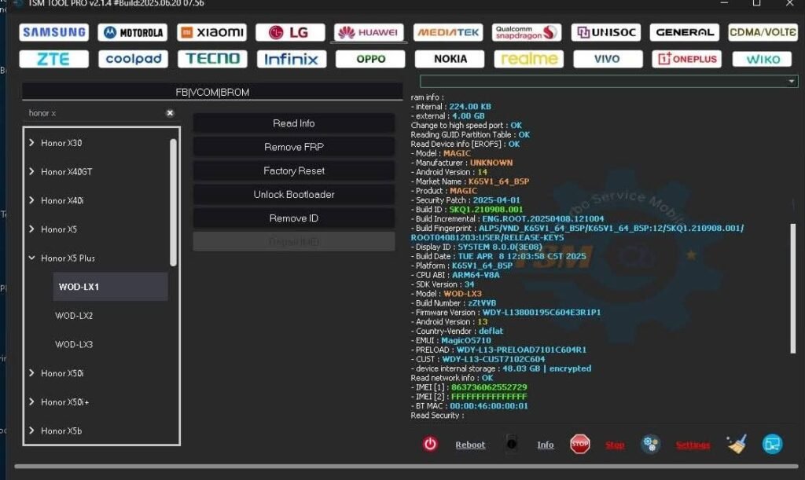Open the Unisoc brand logo
This screenshot has width=805, height=480.
(x=606, y=32)
